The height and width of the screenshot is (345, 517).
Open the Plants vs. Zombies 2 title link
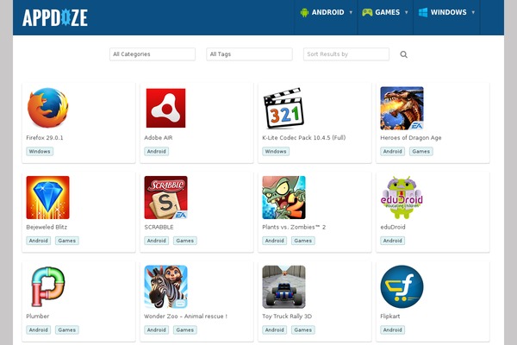click(x=294, y=227)
